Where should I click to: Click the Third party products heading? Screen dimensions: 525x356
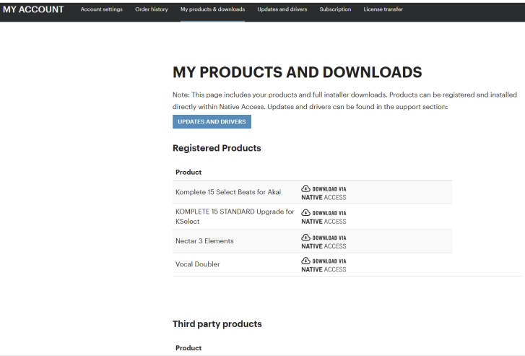click(217, 324)
